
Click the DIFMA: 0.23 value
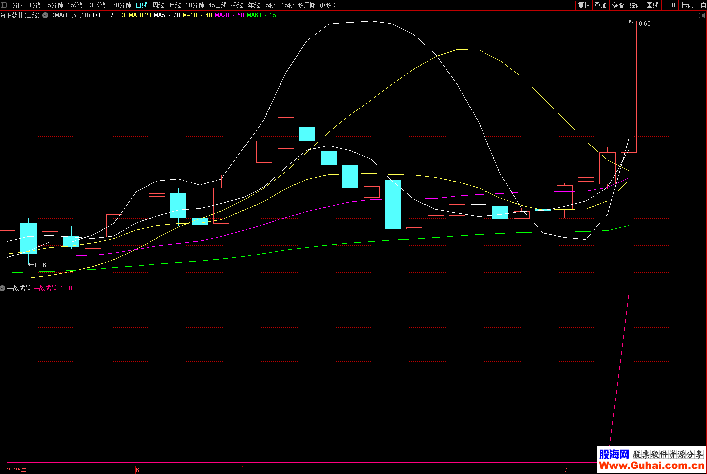coord(135,15)
